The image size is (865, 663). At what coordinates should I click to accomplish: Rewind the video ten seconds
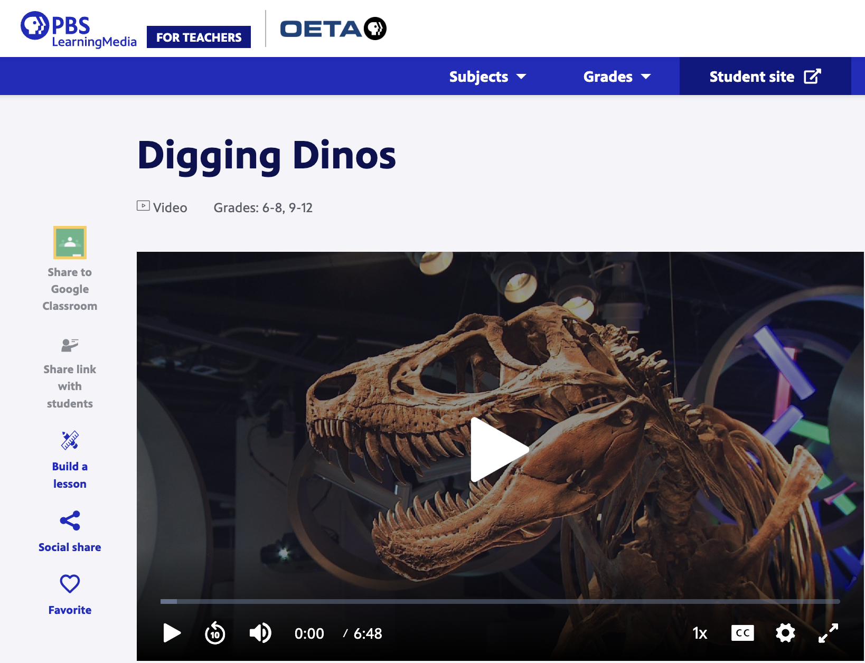(x=215, y=633)
